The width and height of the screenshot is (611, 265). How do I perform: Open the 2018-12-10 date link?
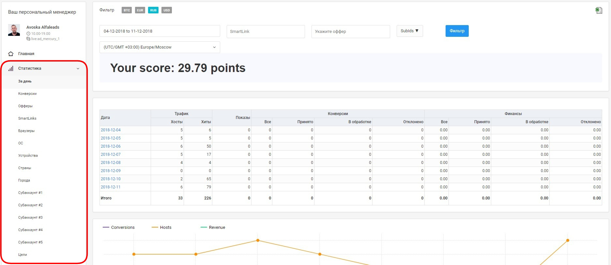pyautogui.click(x=111, y=179)
